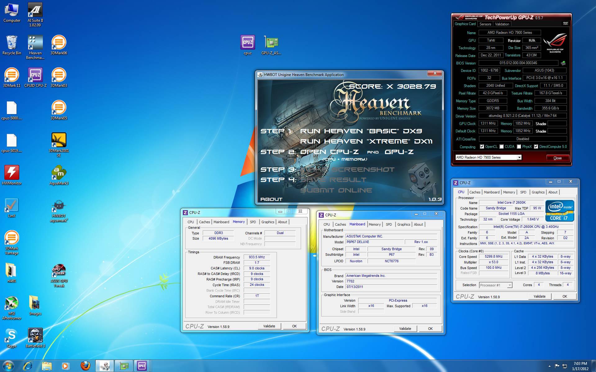Image resolution: width=596 pixels, height=372 pixels.
Task: Open cpuz-5019 file on desktop
Action: click(12, 143)
